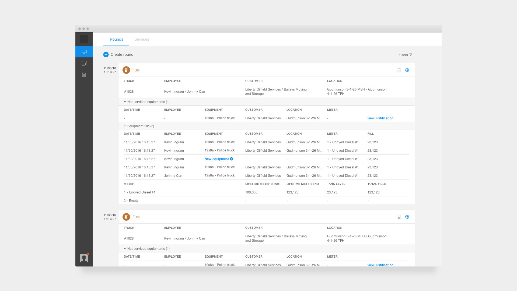Click the first view justification link
The image size is (517, 291).
point(380,118)
